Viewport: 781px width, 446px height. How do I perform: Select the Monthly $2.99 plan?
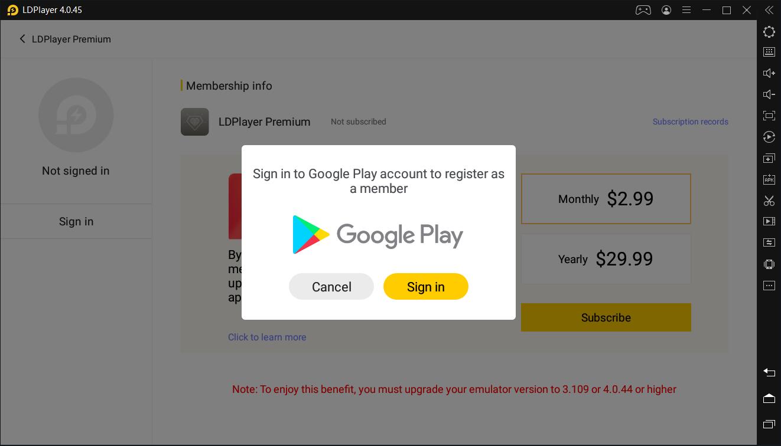click(x=606, y=199)
